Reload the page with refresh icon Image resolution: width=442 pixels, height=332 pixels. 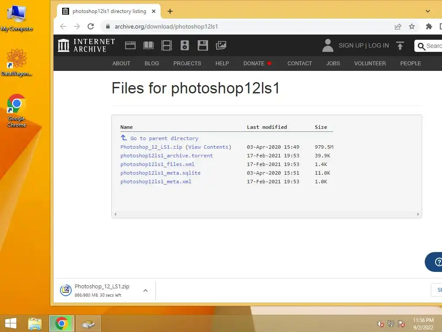tap(91, 26)
